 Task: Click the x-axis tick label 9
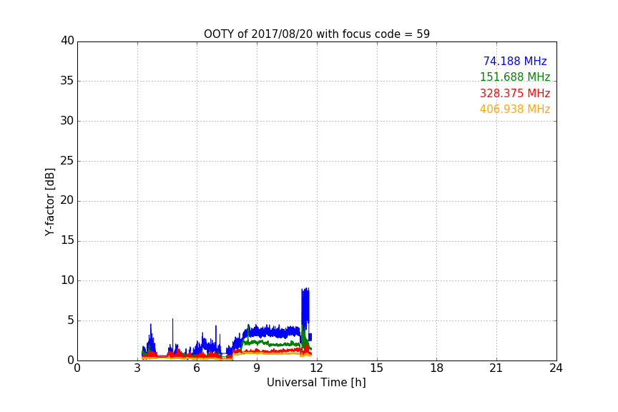click(x=257, y=368)
